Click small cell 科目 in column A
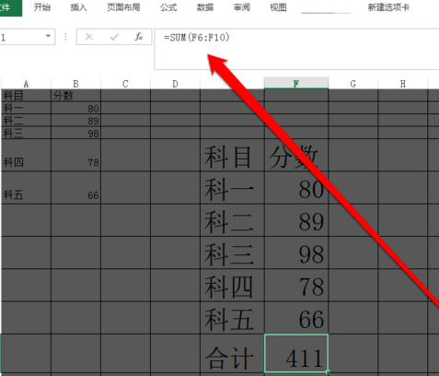The height and width of the screenshot is (376, 439). tap(26, 96)
